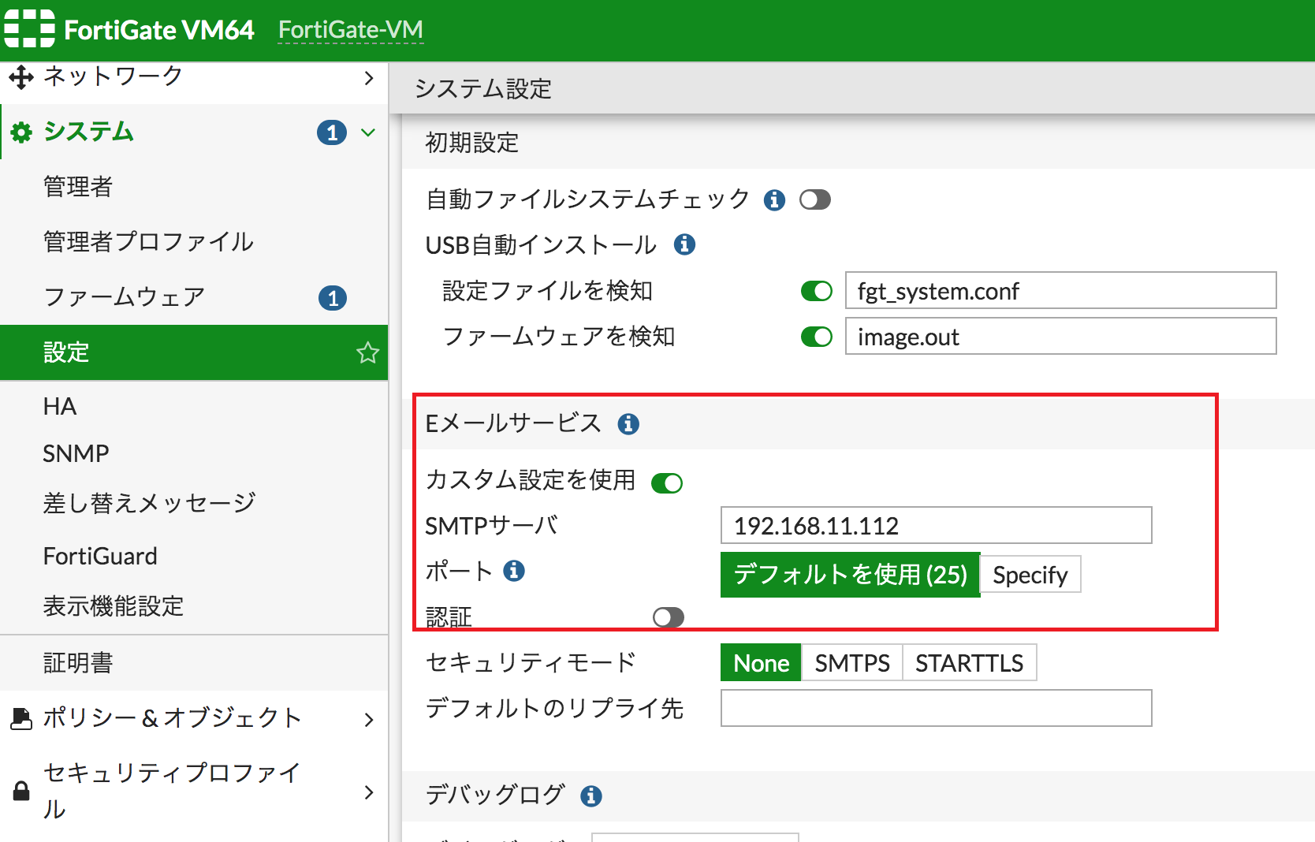Click the 初期設定 section heading
The height and width of the screenshot is (842, 1315).
click(x=472, y=143)
